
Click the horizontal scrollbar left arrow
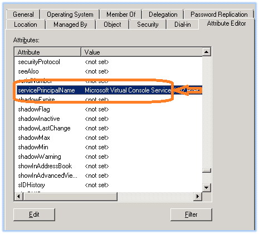click(x=18, y=197)
